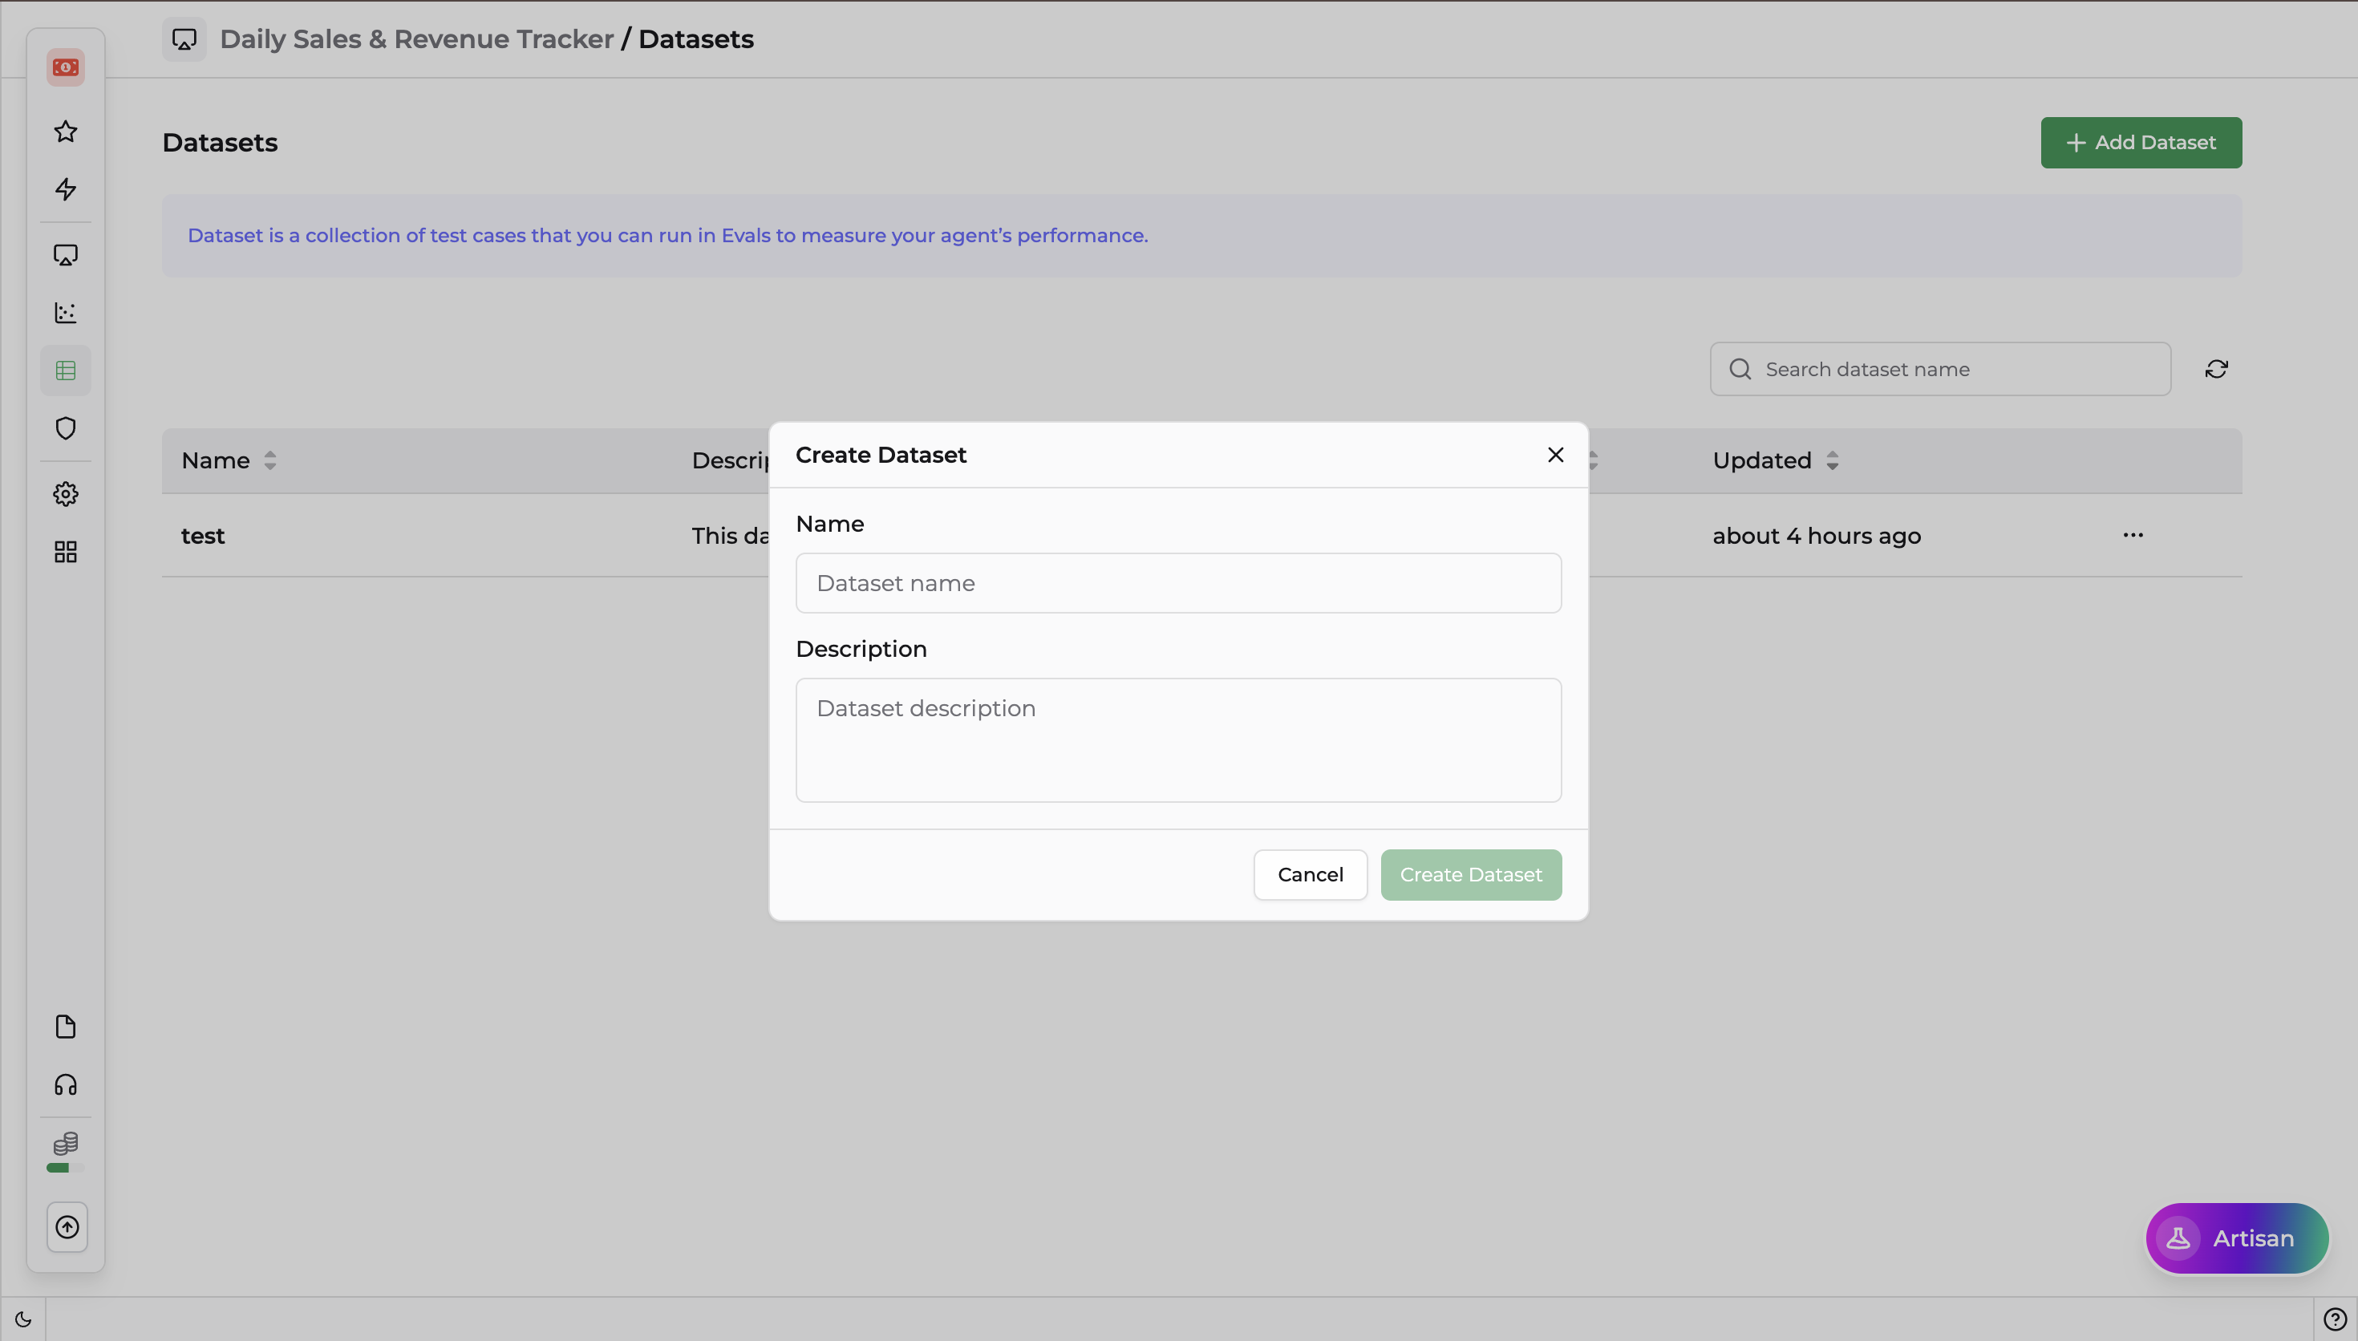2358x1341 pixels.
Task: Click Cancel in the Create Dataset dialog
Action: coord(1311,875)
